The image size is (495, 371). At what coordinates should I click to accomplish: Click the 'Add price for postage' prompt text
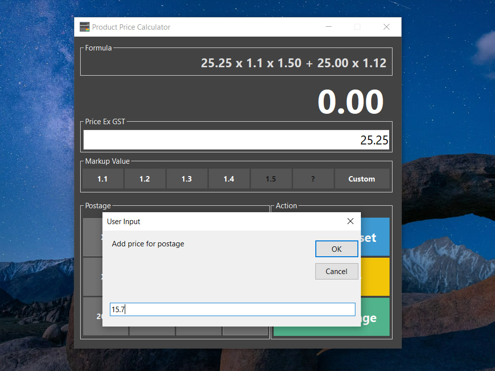click(148, 244)
